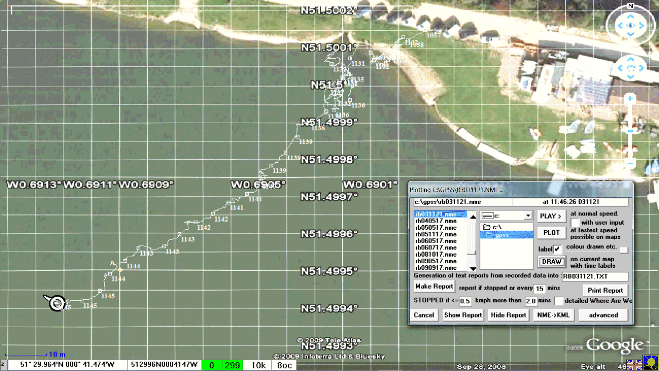
Task: Select rb060517.nme in the file list
Action: [436, 241]
